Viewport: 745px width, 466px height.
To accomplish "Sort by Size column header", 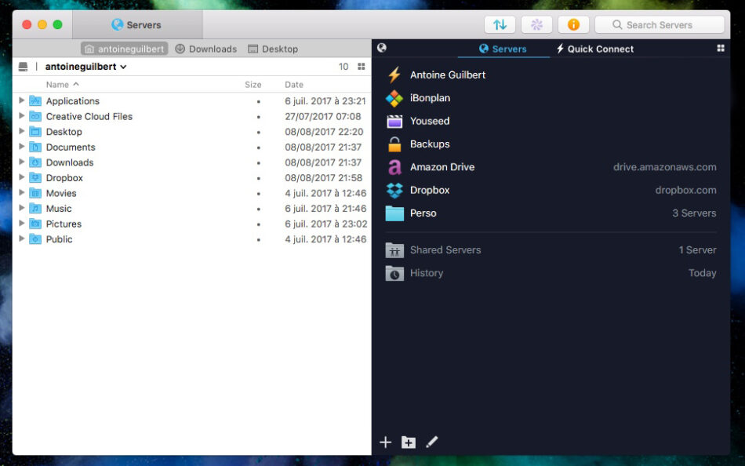I will (x=253, y=85).
